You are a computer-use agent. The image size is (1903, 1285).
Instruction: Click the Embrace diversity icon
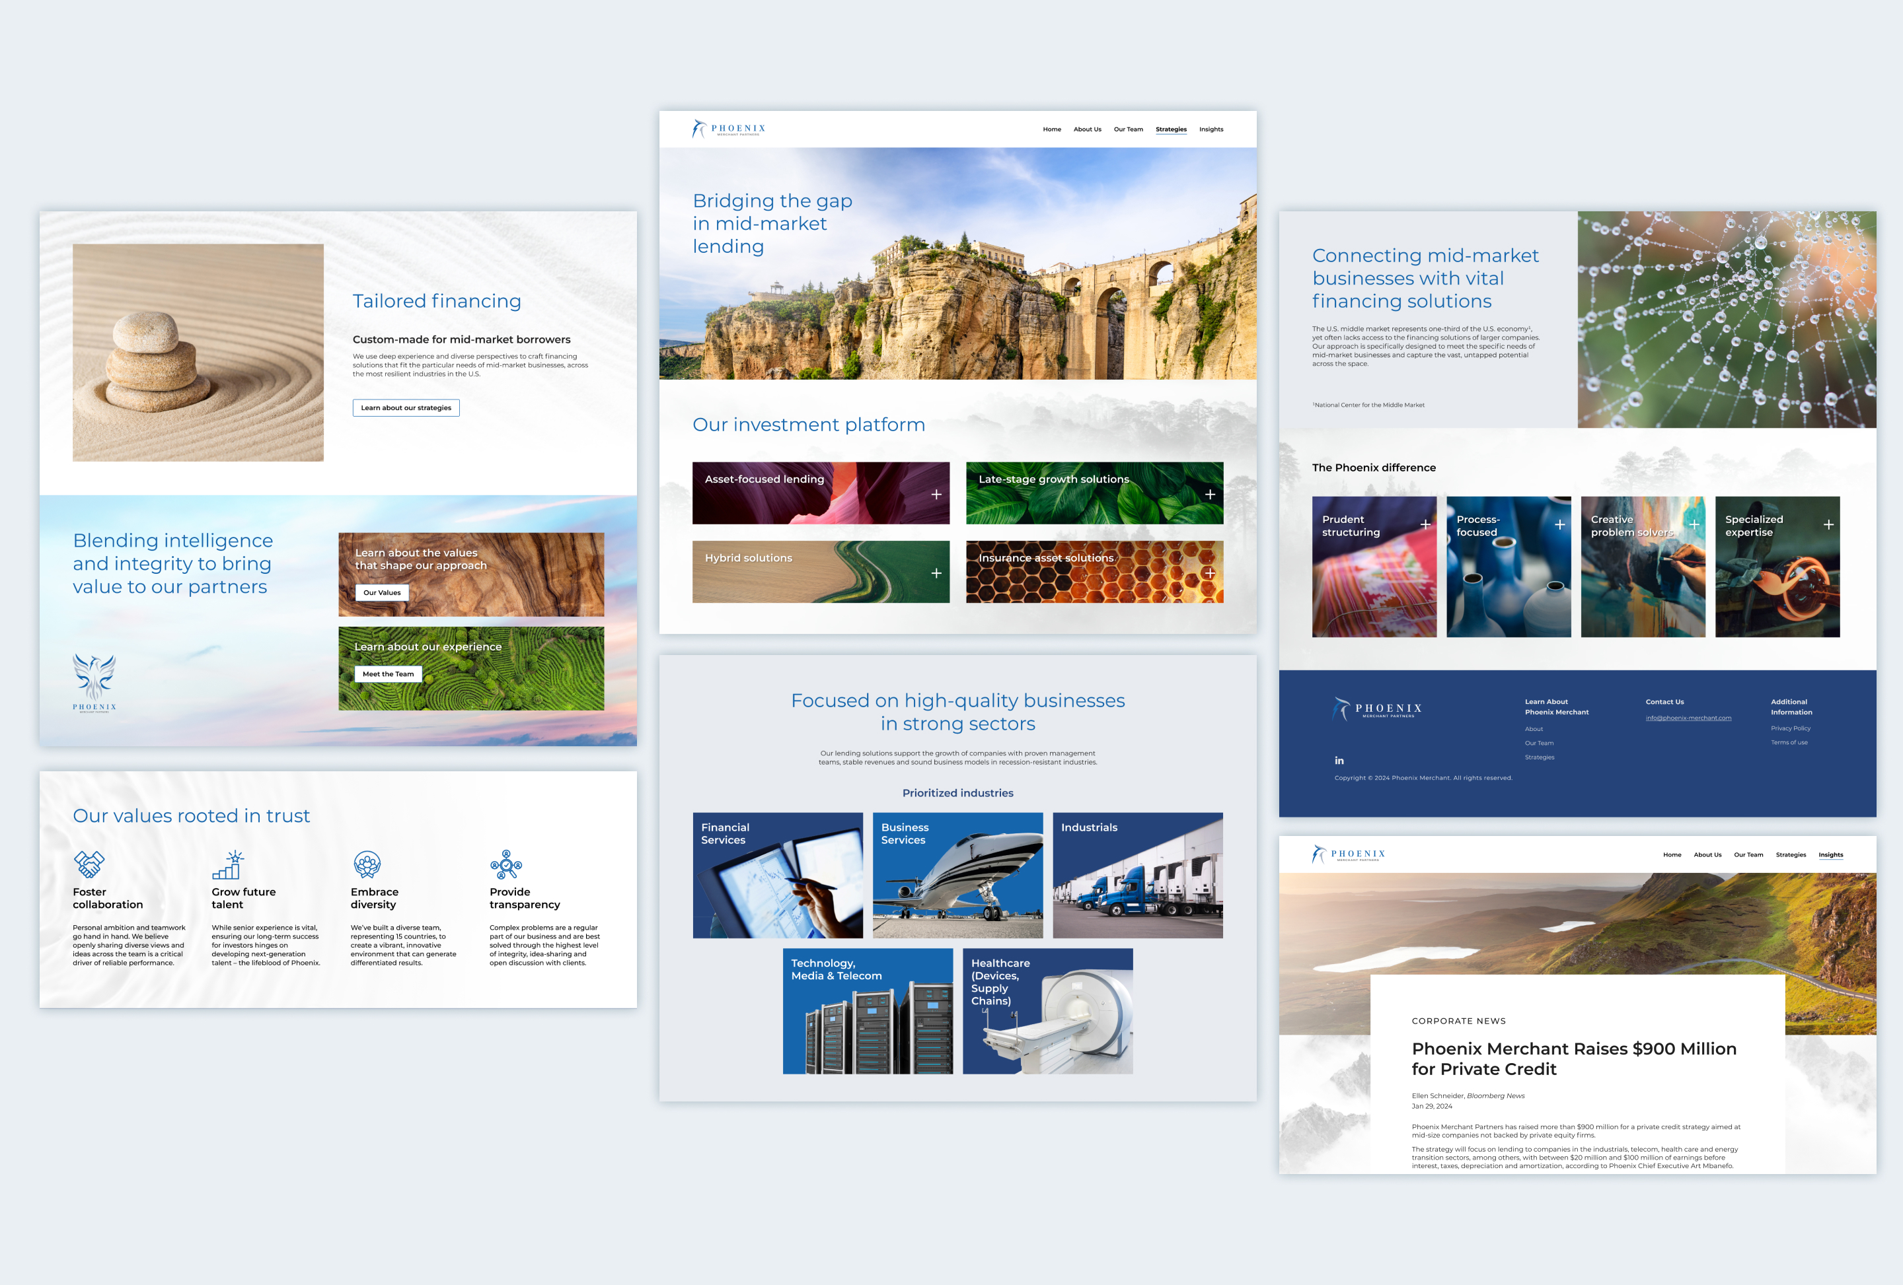tap(367, 864)
